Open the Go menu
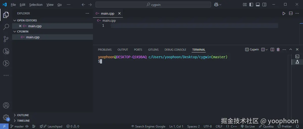303x129 pixels. click(x=60, y=5)
